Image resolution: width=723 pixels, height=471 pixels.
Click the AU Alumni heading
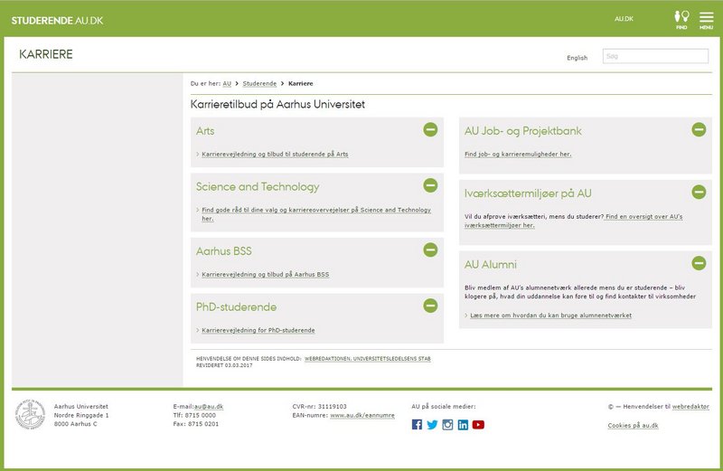pos(491,265)
